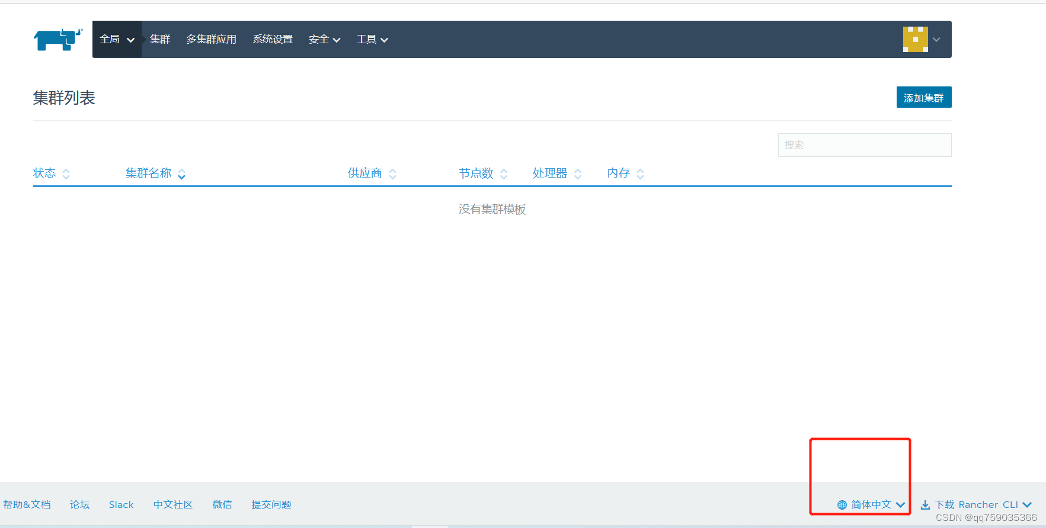
Task: Open the 帮助&文档 footer link
Action: pyautogui.click(x=27, y=505)
